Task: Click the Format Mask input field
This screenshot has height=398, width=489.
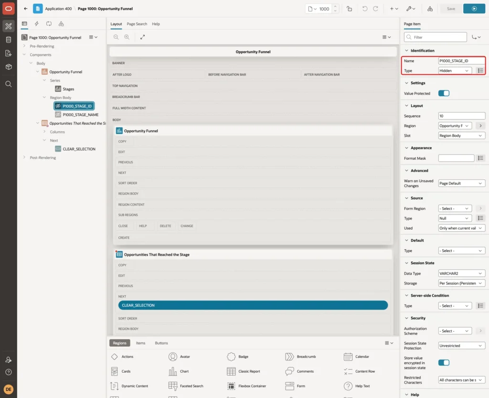Action: pos(456,158)
